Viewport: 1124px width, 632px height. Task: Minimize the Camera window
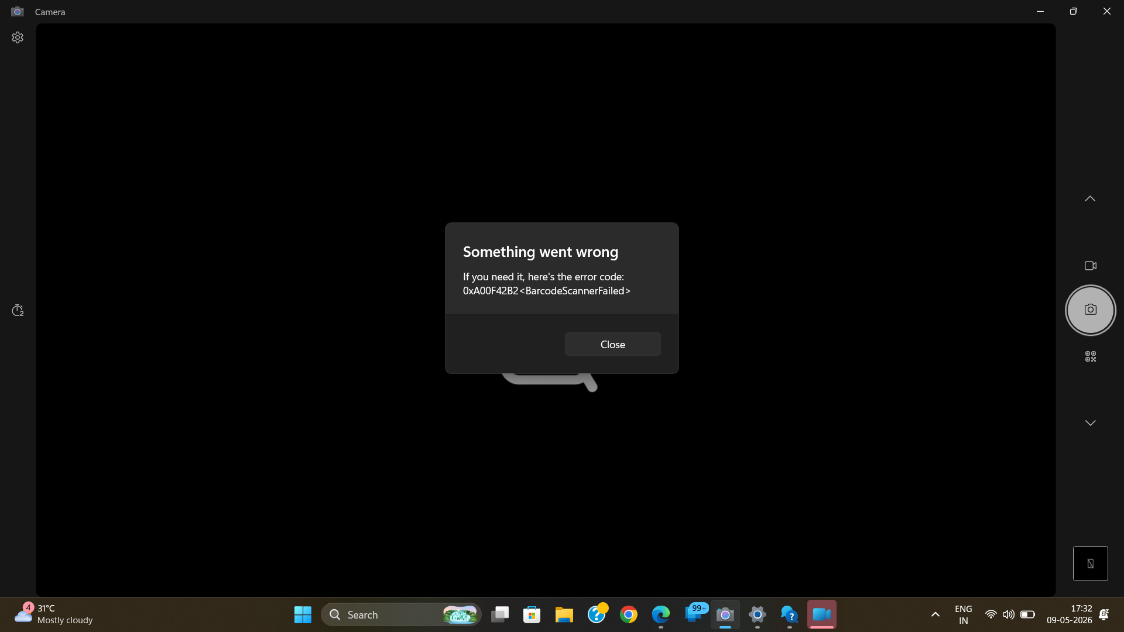pyautogui.click(x=1040, y=11)
